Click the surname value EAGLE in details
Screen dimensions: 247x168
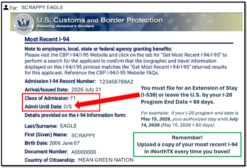point(68,126)
